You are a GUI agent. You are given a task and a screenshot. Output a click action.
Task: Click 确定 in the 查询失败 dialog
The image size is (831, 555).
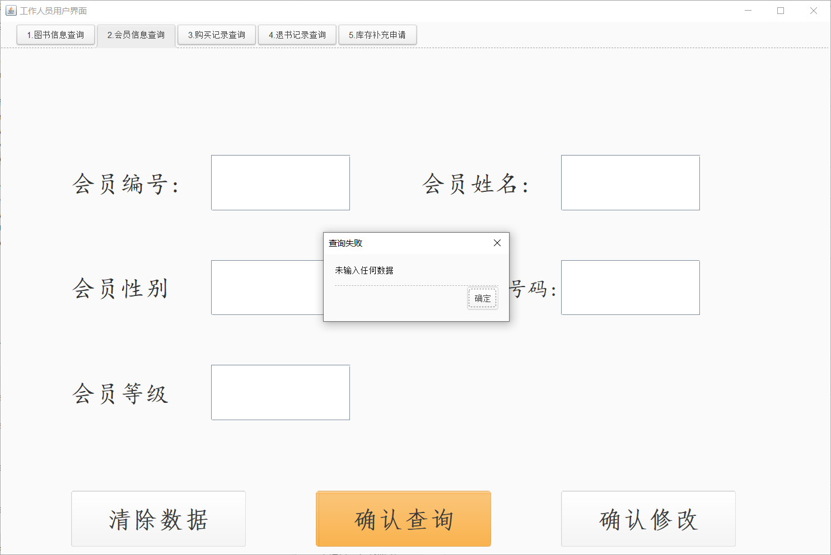[x=483, y=298]
